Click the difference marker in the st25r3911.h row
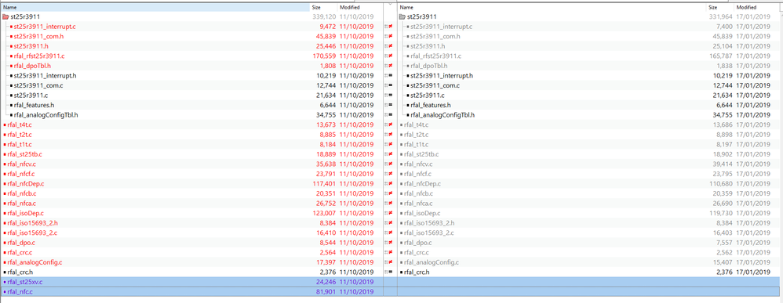This screenshot has height=303, width=783. coord(391,46)
